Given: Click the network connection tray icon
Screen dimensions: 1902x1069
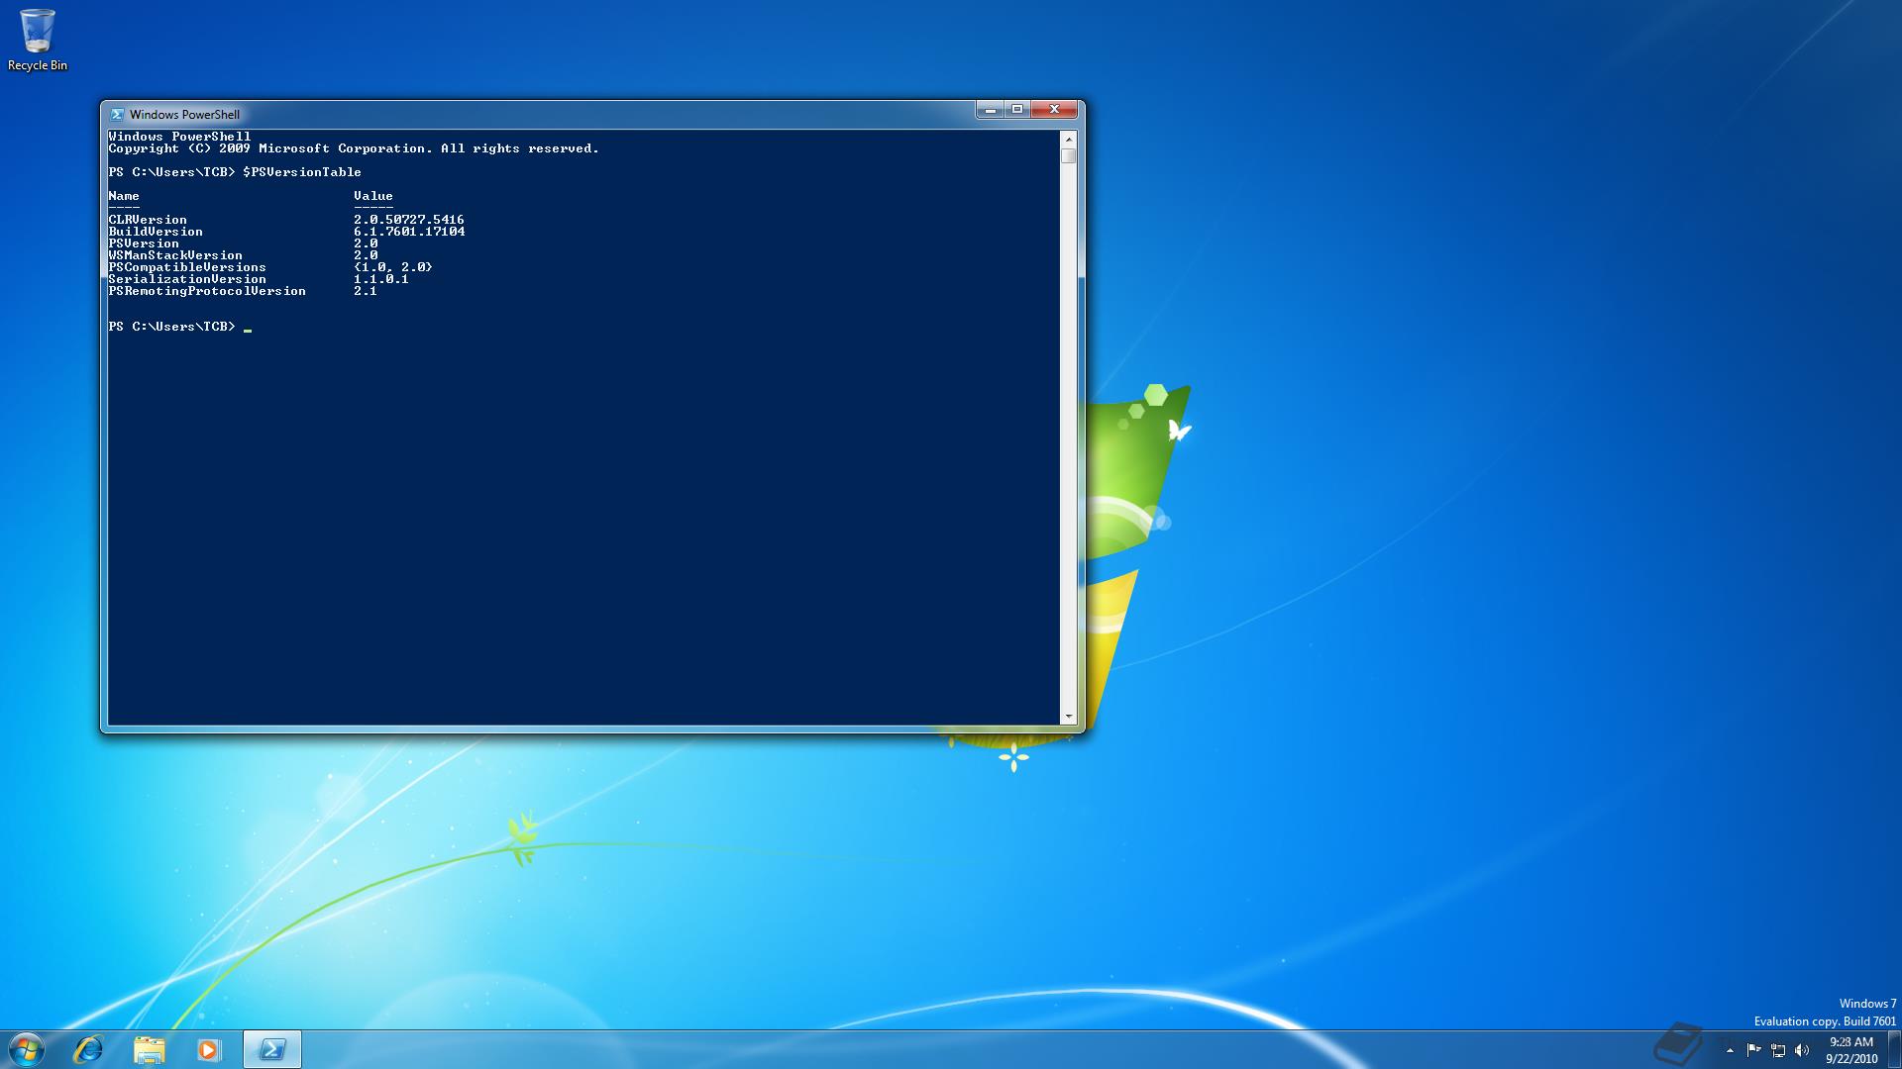Looking at the screenshot, I should click(1778, 1050).
